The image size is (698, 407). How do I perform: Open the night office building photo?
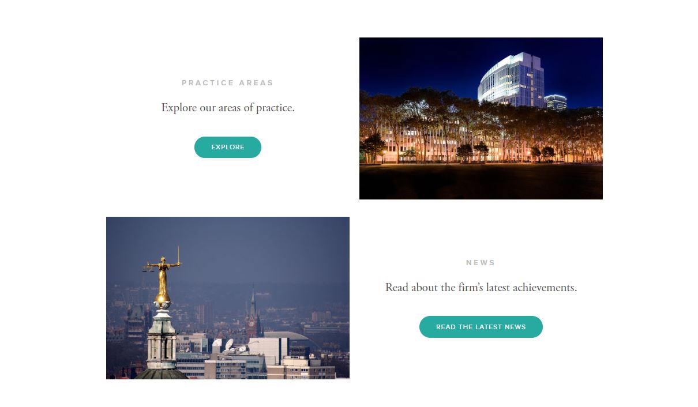pyautogui.click(x=481, y=118)
